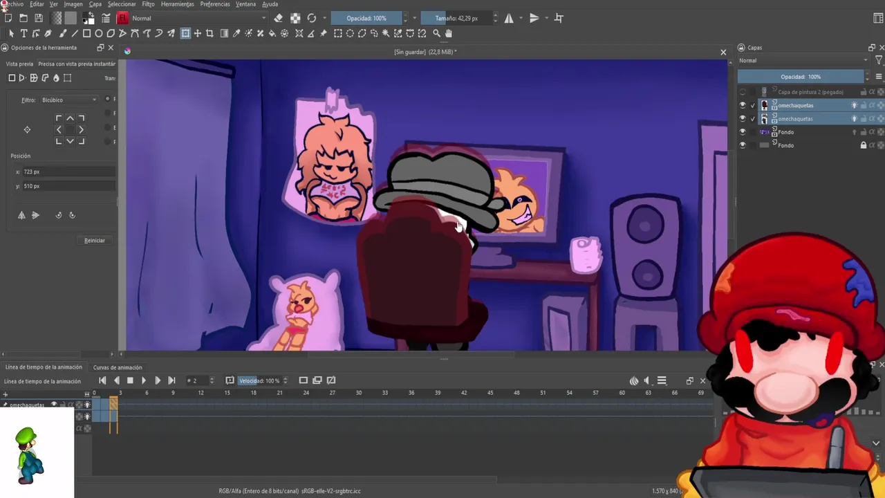Screen dimensions: 885x498
Task: Select the Zoom magnifier tool
Action: coord(436,33)
